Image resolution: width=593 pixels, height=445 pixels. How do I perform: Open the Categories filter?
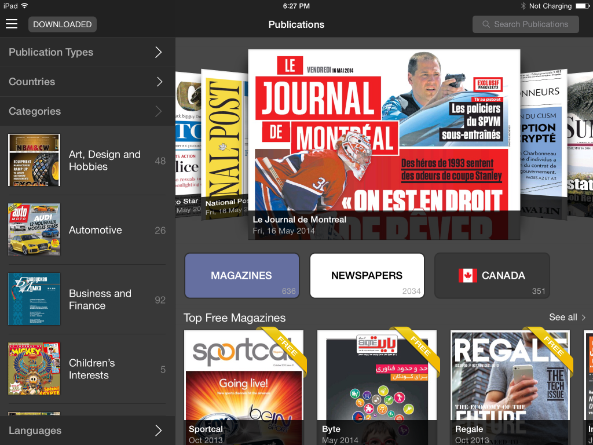click(x=87, y=111)
